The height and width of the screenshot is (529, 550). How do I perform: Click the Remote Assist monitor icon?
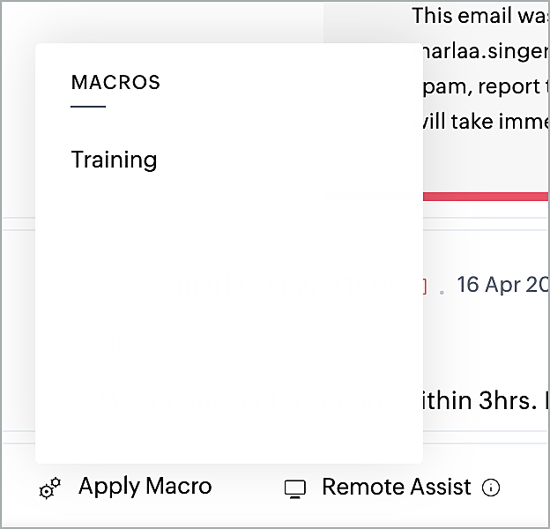pyautogui.click(x=295, y=488)
